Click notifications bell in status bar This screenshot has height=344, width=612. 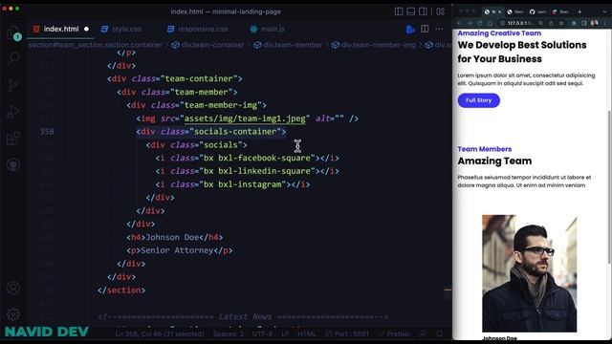(440, 333)
